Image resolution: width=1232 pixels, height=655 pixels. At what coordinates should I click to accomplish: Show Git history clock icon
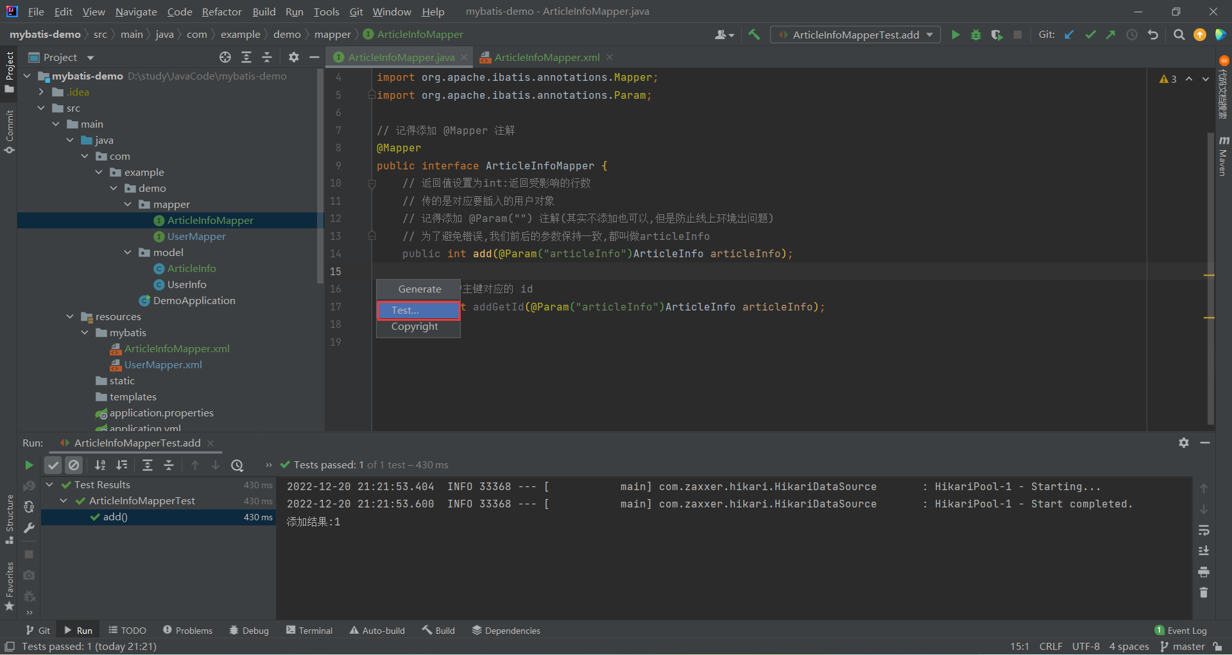click(x=1132, y=35)
